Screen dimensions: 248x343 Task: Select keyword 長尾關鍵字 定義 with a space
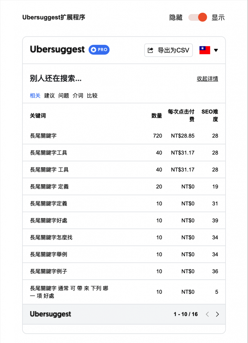point(49,187)
